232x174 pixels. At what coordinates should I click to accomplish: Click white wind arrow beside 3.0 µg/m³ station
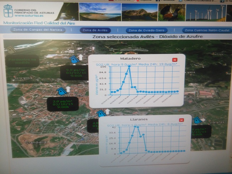click(68, 88)
